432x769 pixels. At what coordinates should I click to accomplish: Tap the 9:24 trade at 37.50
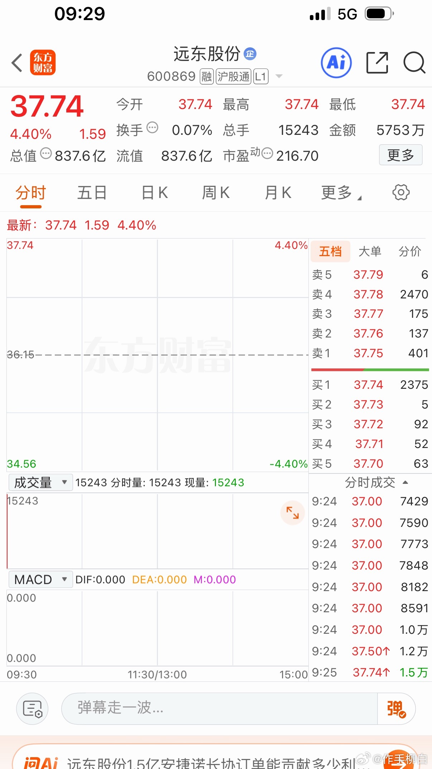pyautogui.click(x=370, y=651)
